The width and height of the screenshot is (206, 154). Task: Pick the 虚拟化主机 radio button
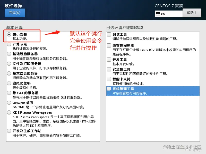coord(9,83)
